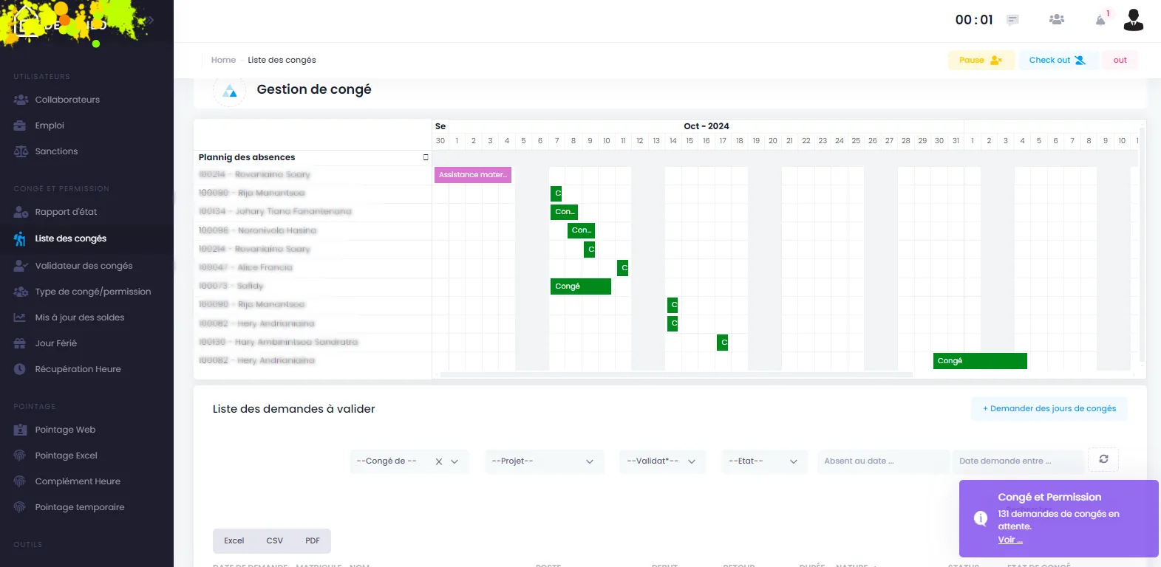The width and height of the screenshot is (1161, 567).
Task: Click the Pointage Web building icon
Action: tap(20, 430)
